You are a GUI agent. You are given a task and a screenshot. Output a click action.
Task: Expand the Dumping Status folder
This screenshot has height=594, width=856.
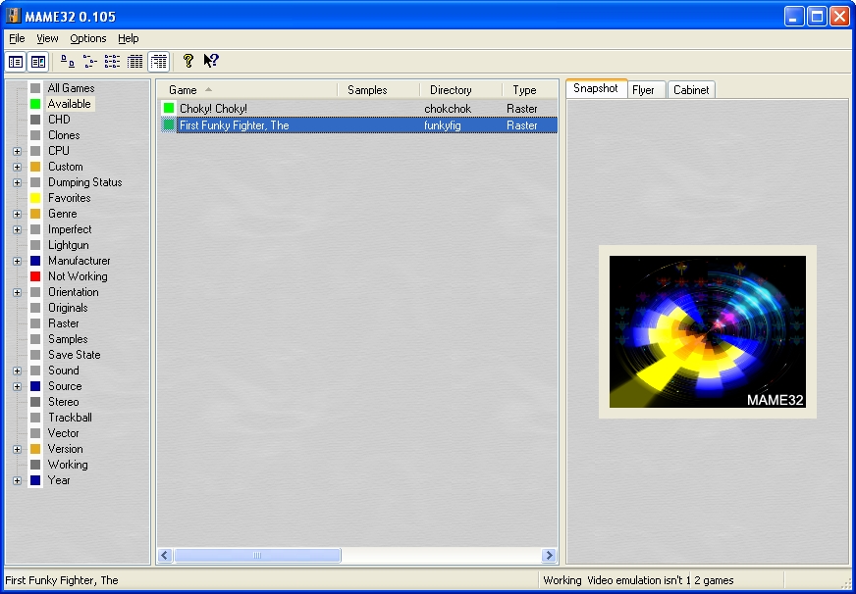pyautogui.click(x=17, y=183)
